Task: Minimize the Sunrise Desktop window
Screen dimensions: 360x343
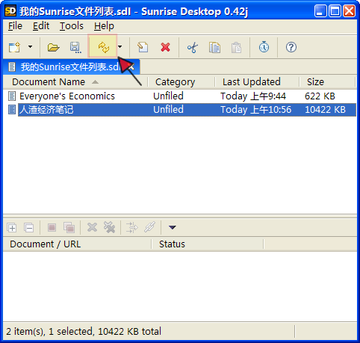Action: click(320, 11)
